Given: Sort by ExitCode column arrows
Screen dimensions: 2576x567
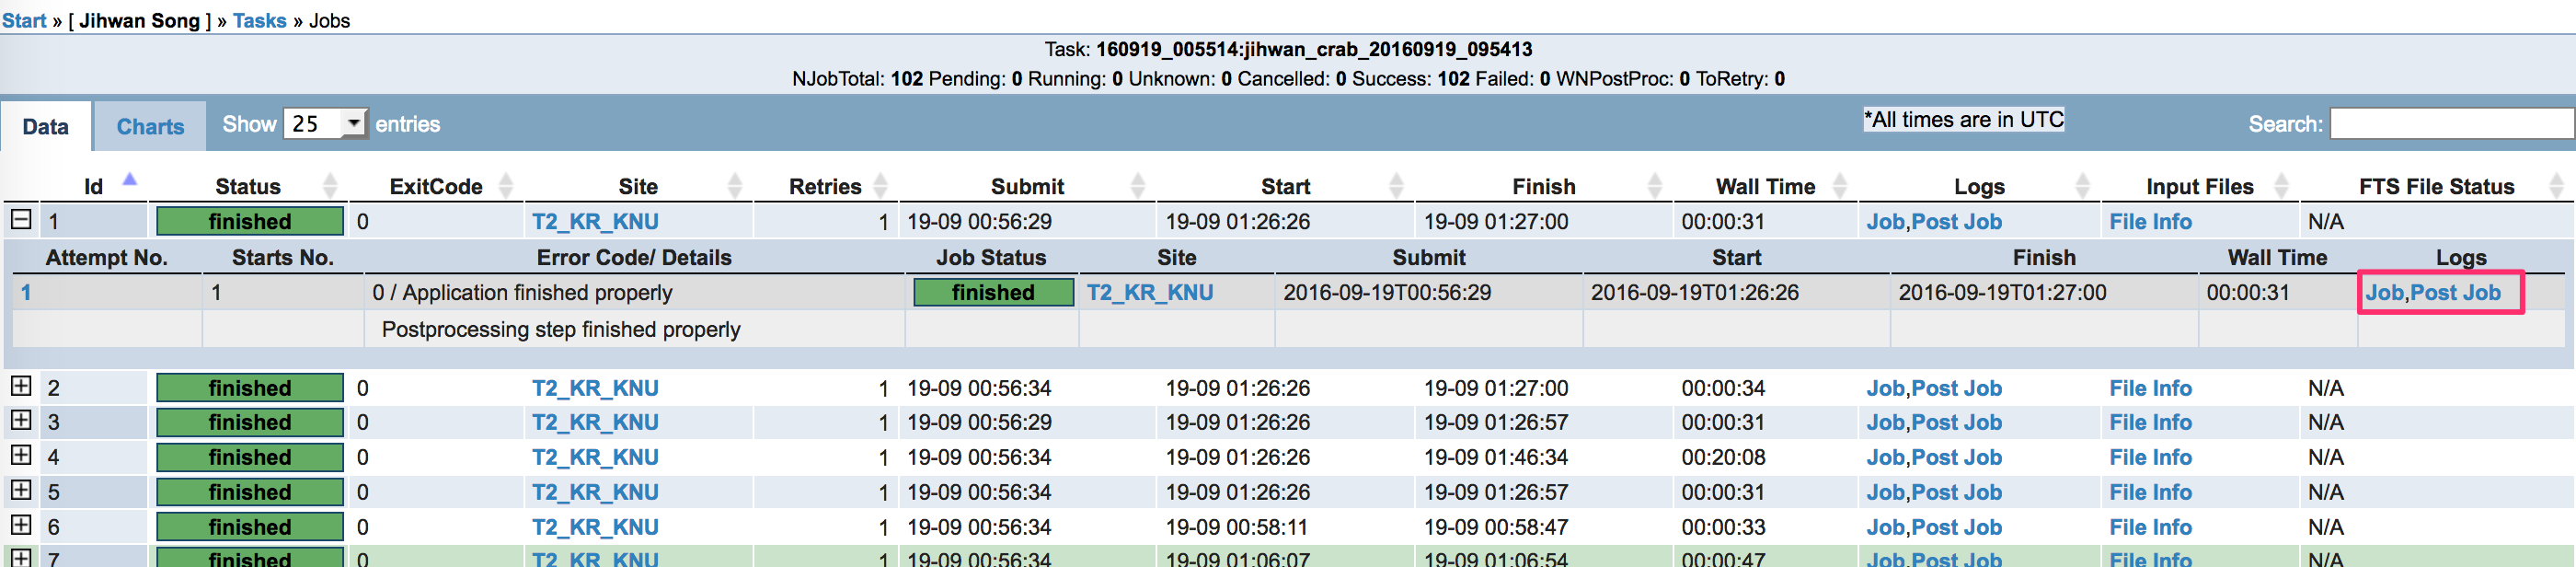Looking at the screenshot, I should (x=505, y=186).
